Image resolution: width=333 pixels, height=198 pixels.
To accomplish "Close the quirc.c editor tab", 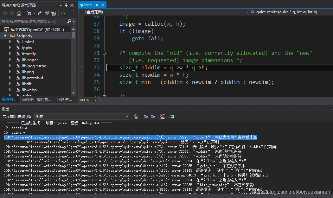I will [x=103, y=5].
